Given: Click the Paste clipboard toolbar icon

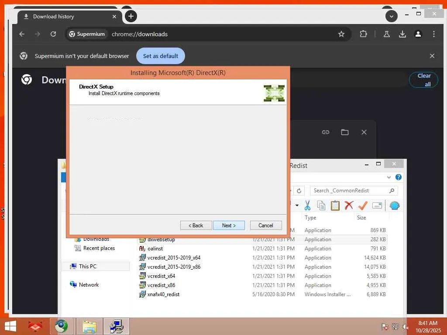Looking at the screenshot, I should [335, 205].
